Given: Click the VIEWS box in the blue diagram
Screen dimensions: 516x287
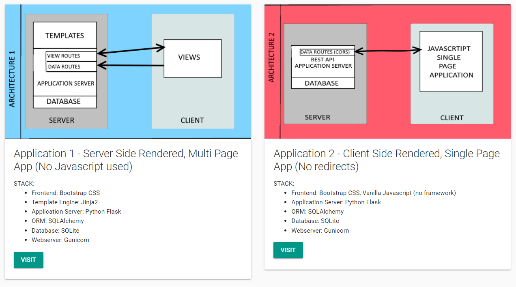Looking at the screenshot, I should 192,58.
